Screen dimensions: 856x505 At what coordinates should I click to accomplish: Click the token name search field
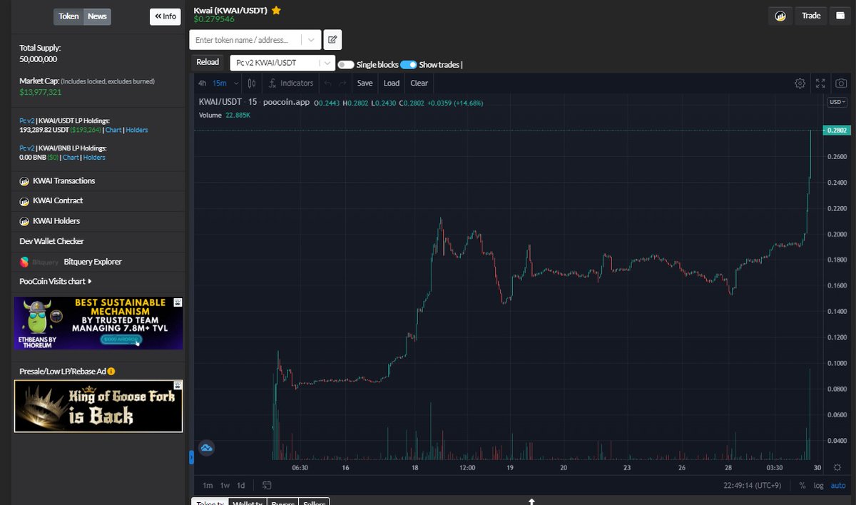point(247,40)
